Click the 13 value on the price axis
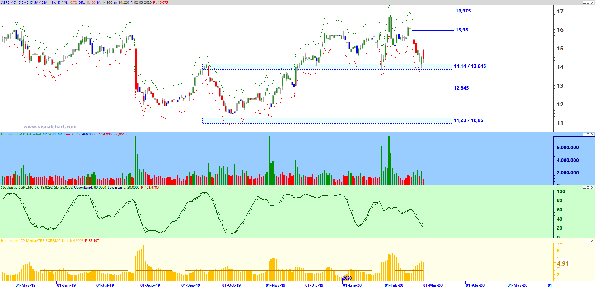The image size is (595, 287). [560, 86]
